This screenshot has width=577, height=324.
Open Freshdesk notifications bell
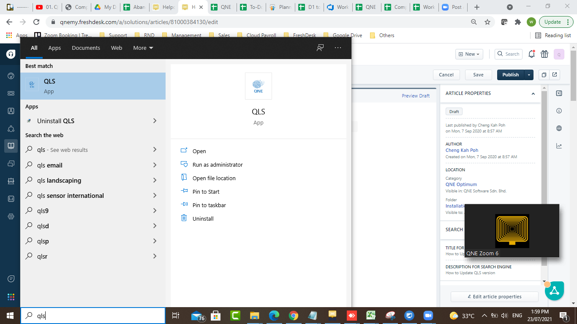(x=532, y=54)
